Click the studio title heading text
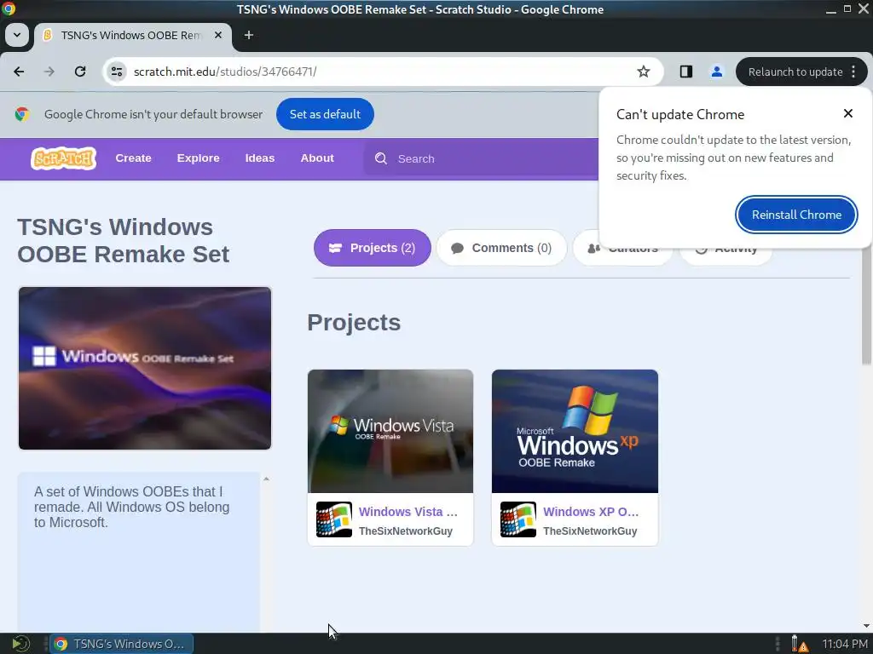 [x=123, y=240]
